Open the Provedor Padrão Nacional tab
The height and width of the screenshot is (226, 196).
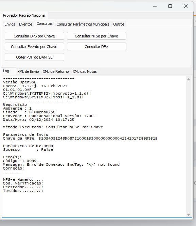click(x=24, y=15)
